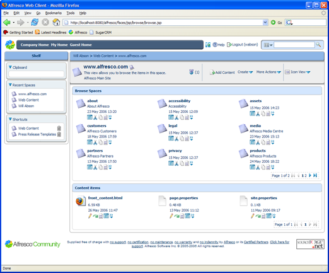
Task: Remove the Web Content shortcut with the trash icon
Action: (59, 128)
